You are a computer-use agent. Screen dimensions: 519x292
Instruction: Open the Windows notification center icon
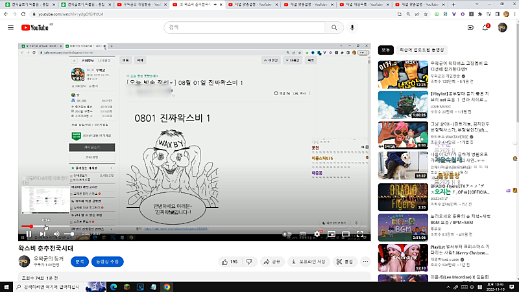pos(512,287)
